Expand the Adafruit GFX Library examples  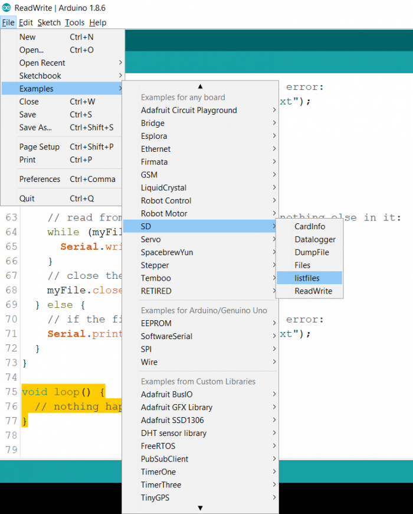click(200, 407)
